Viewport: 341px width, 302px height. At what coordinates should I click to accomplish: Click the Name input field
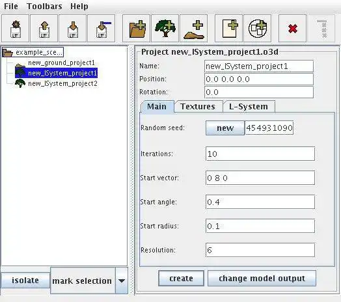click(259, 66)
